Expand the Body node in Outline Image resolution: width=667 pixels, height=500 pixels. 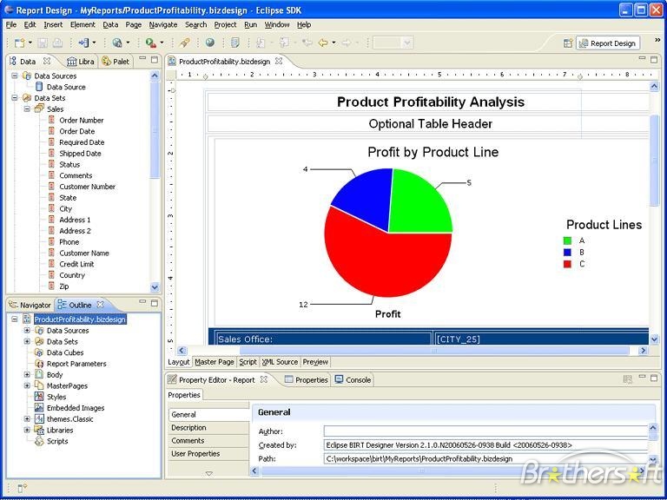pos(27,375)
